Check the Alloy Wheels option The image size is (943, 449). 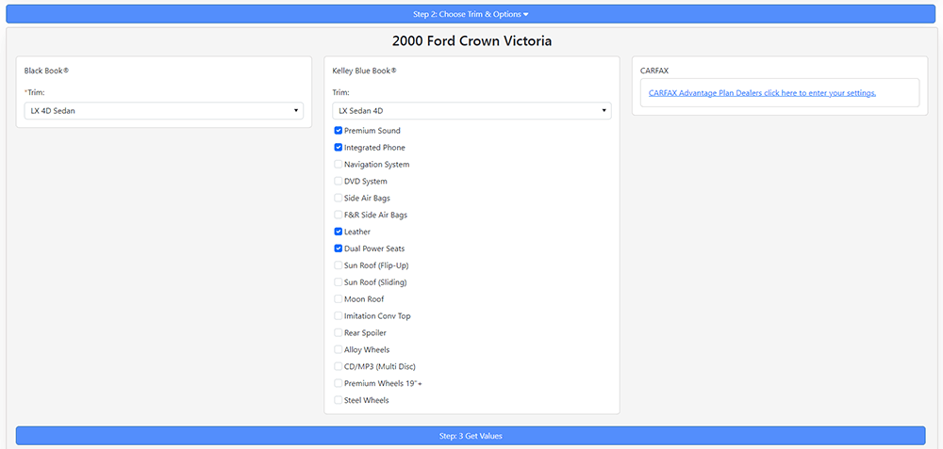click(x=339, y=350)
